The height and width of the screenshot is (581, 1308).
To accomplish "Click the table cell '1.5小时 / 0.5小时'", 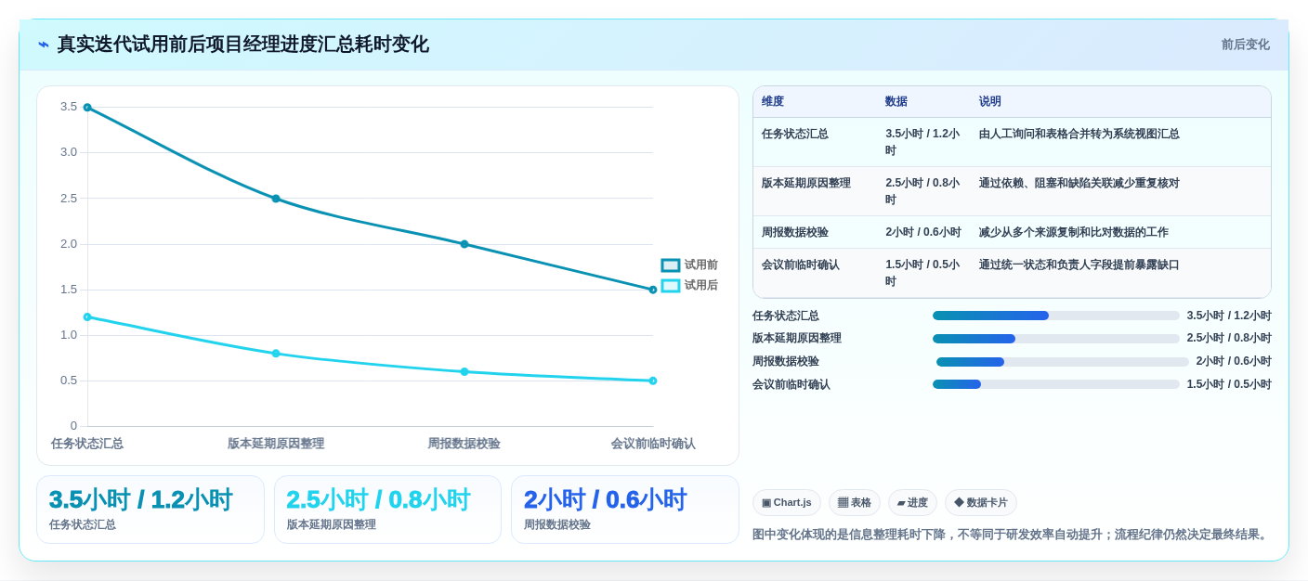I will [922, 273].
